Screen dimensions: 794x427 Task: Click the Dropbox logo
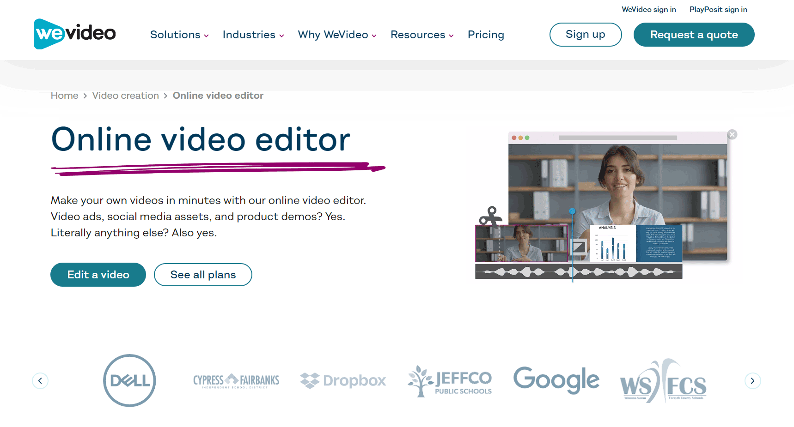click(343, 381)
